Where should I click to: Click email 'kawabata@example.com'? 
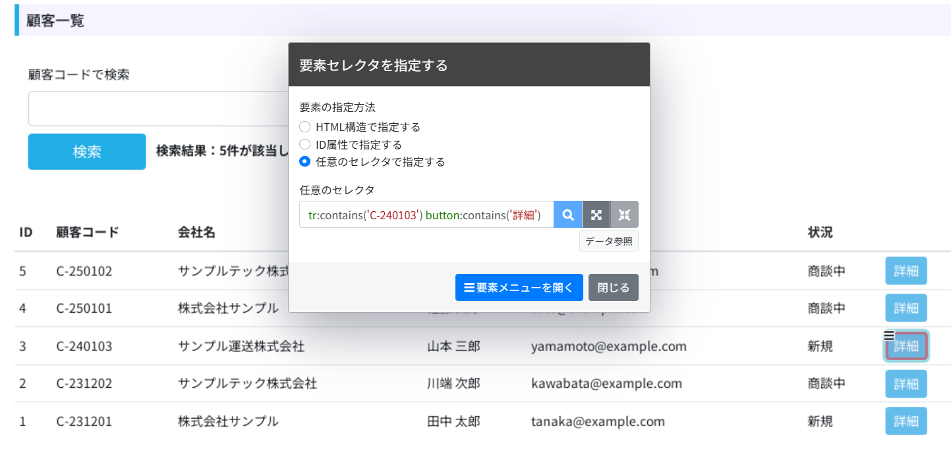pyautogui.click(x=606, y=384)
